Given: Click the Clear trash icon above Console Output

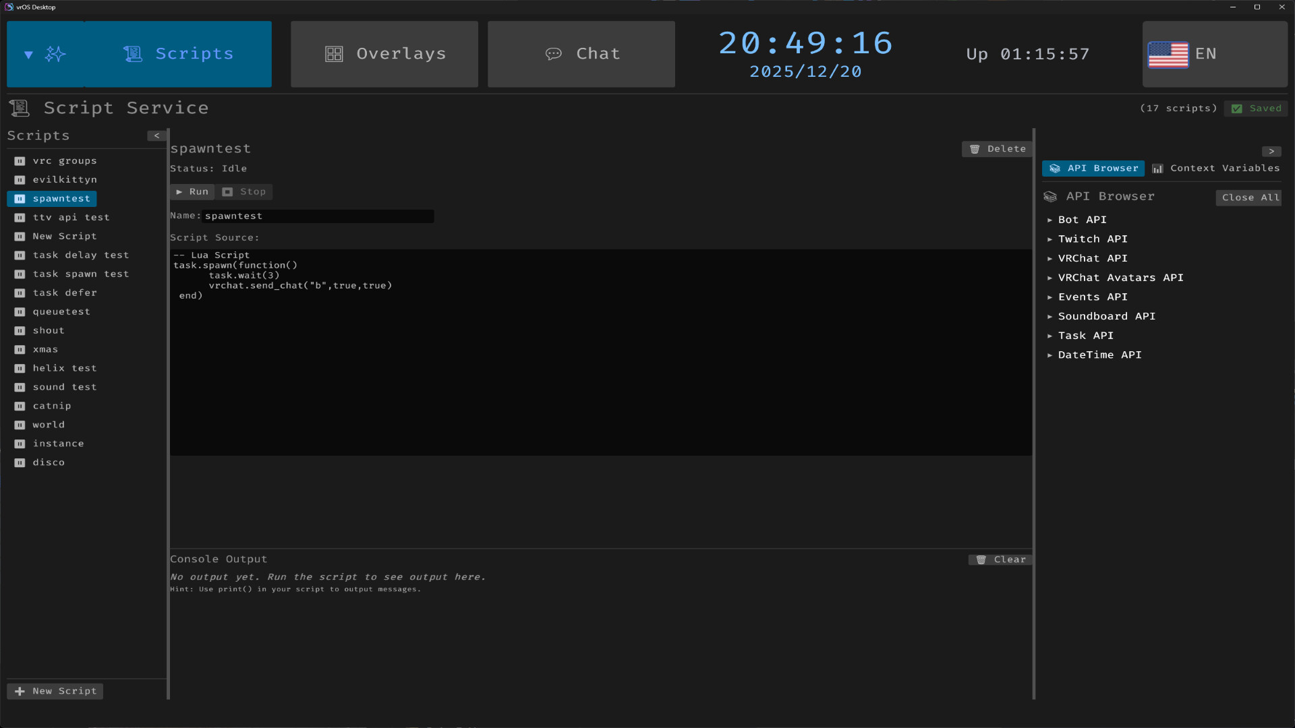Looking at the screenshot, I should [x=981, y=559].
